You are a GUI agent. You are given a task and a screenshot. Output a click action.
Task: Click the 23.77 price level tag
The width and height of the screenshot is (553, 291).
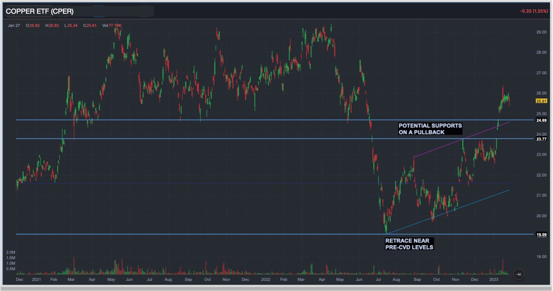pos(541,139)
